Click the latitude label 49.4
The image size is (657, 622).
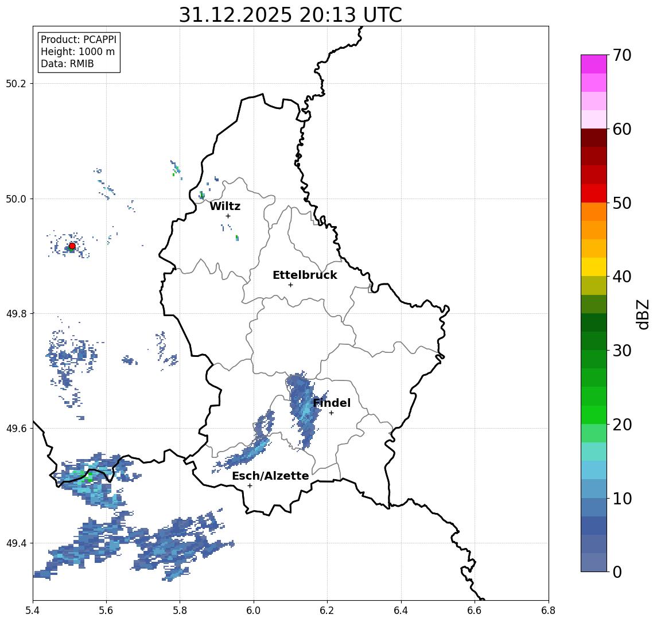(x=16, y=543)
